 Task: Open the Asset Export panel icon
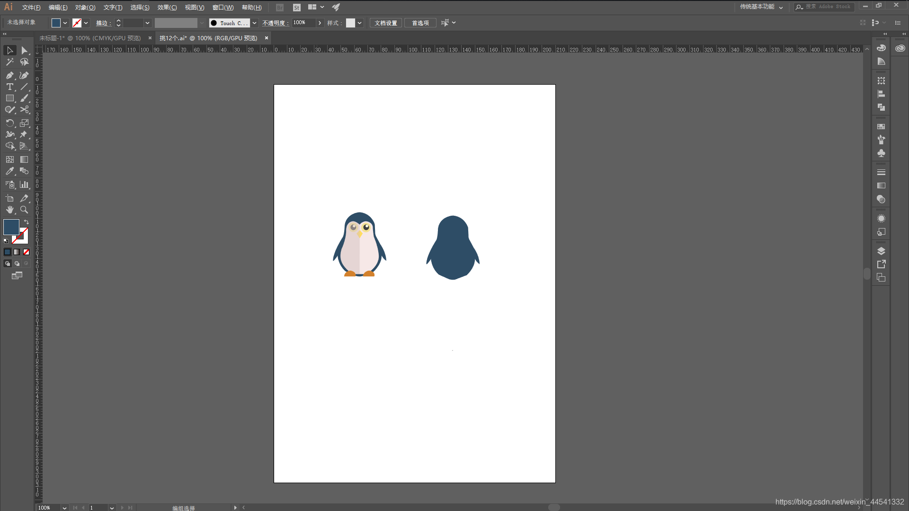pos(881,264)
